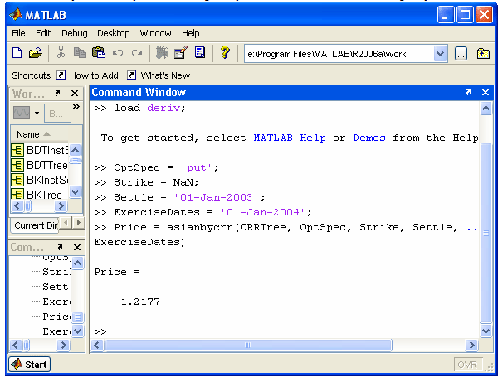Launch Simulink from the toolbar icon
The height and width of the screenshot is (377, 498).
click(x=162, y=53)
